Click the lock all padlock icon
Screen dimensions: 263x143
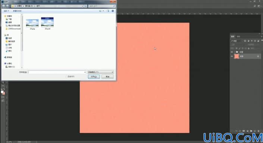click(x=248, y=48)
